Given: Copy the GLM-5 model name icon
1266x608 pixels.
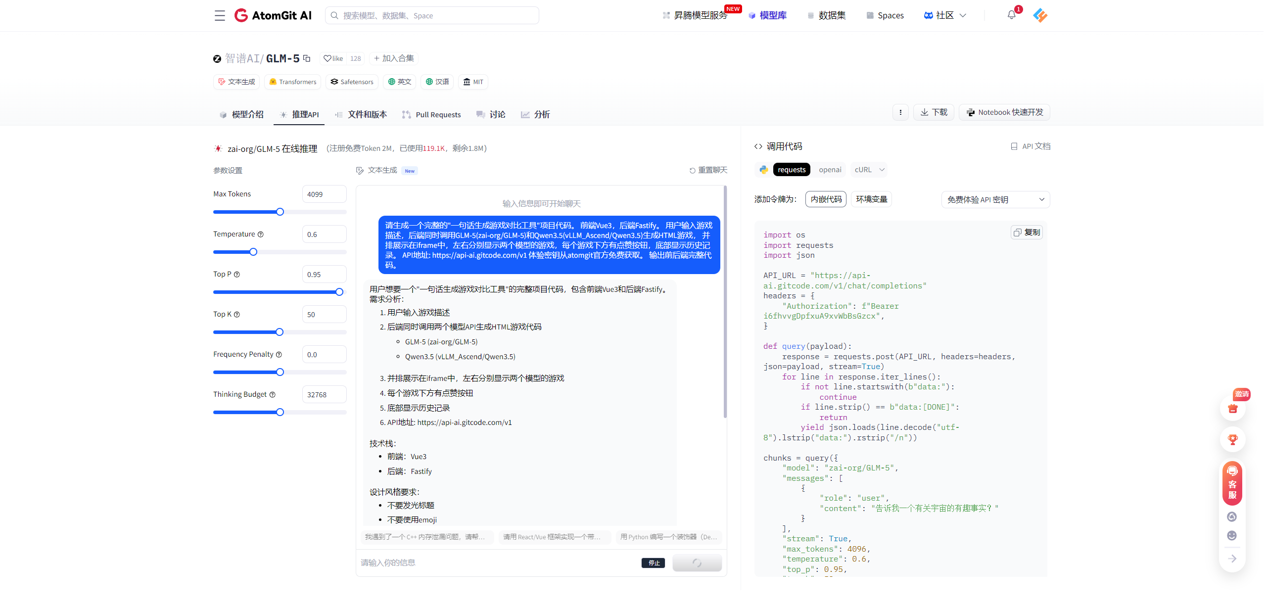Looking at the screenshot, I should pyautogui.click(x=307, y=58).
